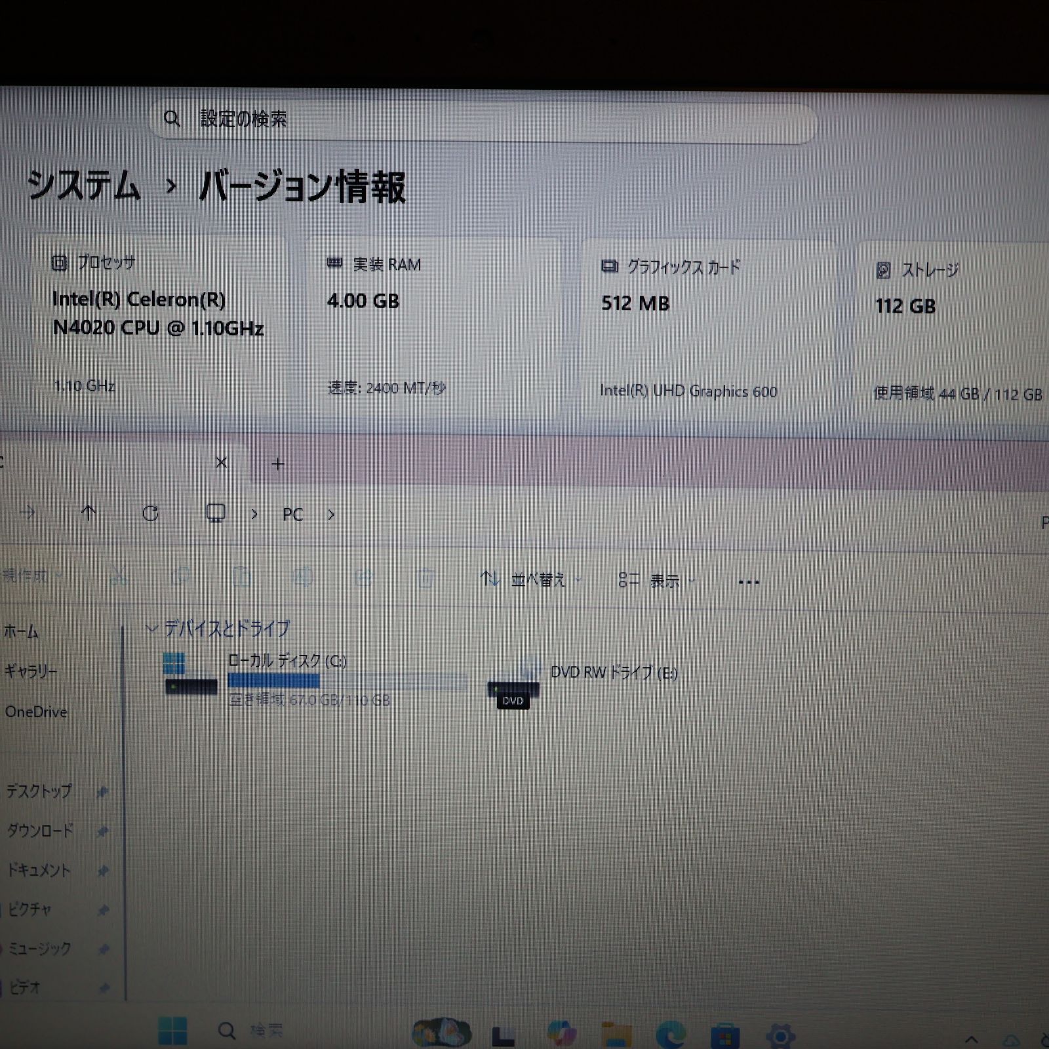Expand chevron before PC in address bar
Image resolution: width=1049 pixels, height=1049 pixels.
pos(254,515)
